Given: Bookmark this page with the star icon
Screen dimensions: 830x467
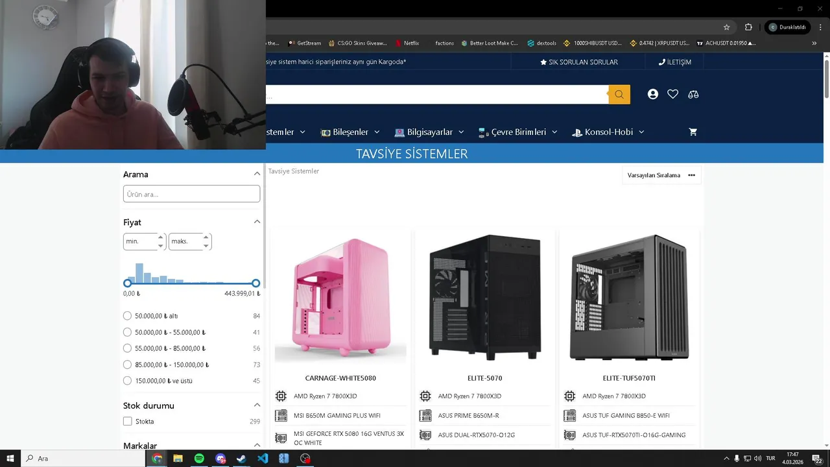Looking at the screenshot, I should click(x=727, y=27).
